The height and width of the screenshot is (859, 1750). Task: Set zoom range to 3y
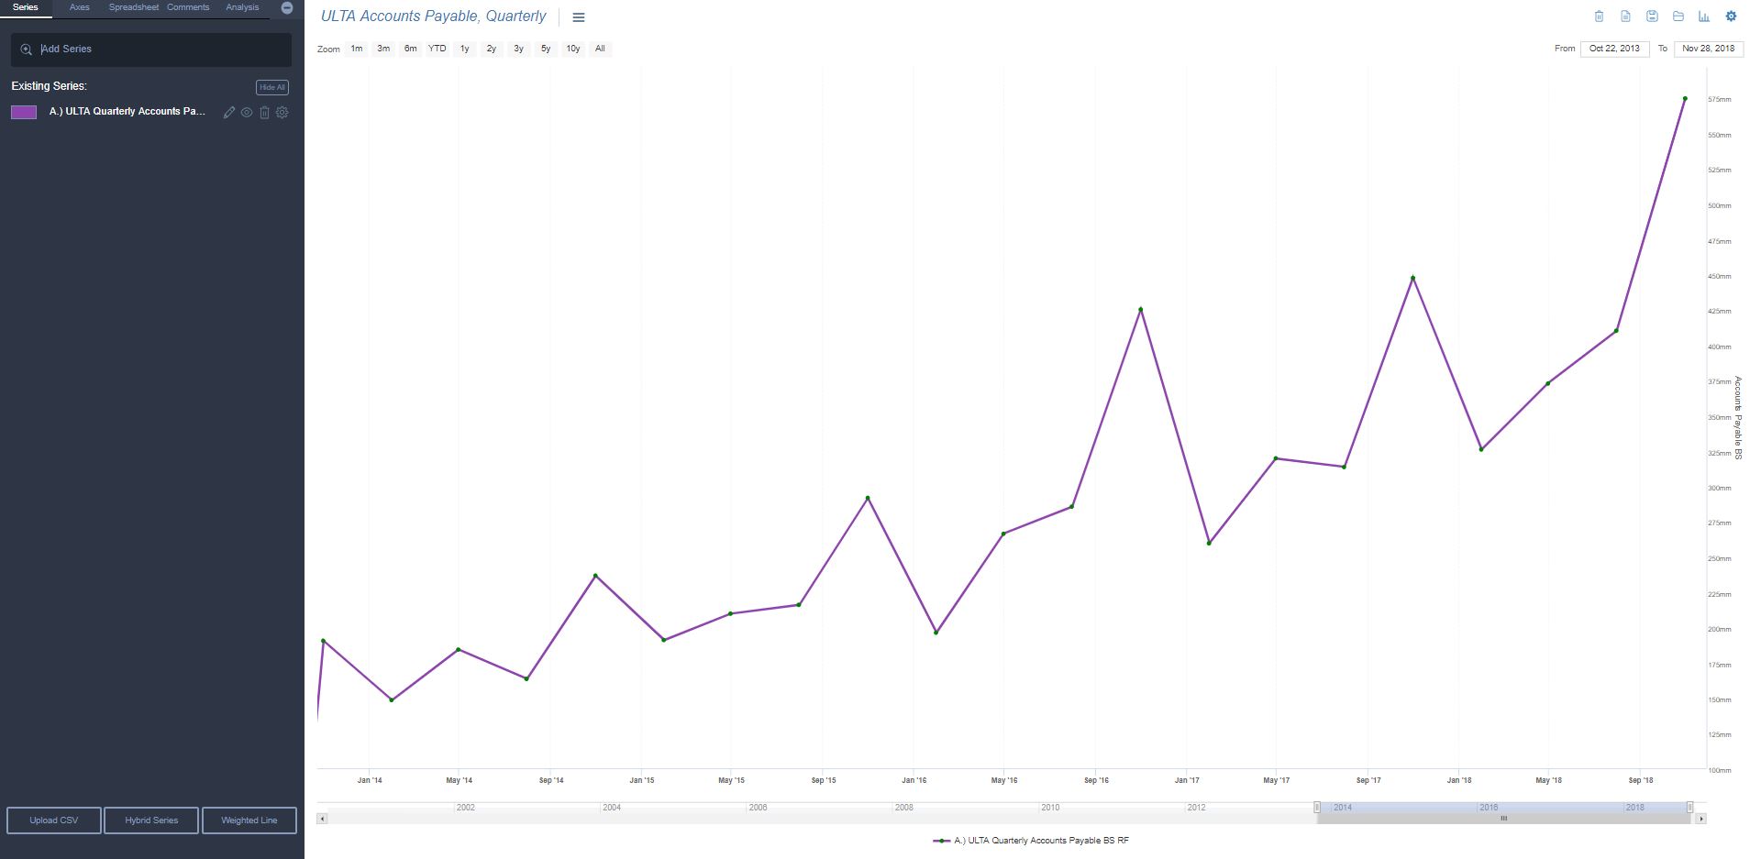tap(519, 49)
